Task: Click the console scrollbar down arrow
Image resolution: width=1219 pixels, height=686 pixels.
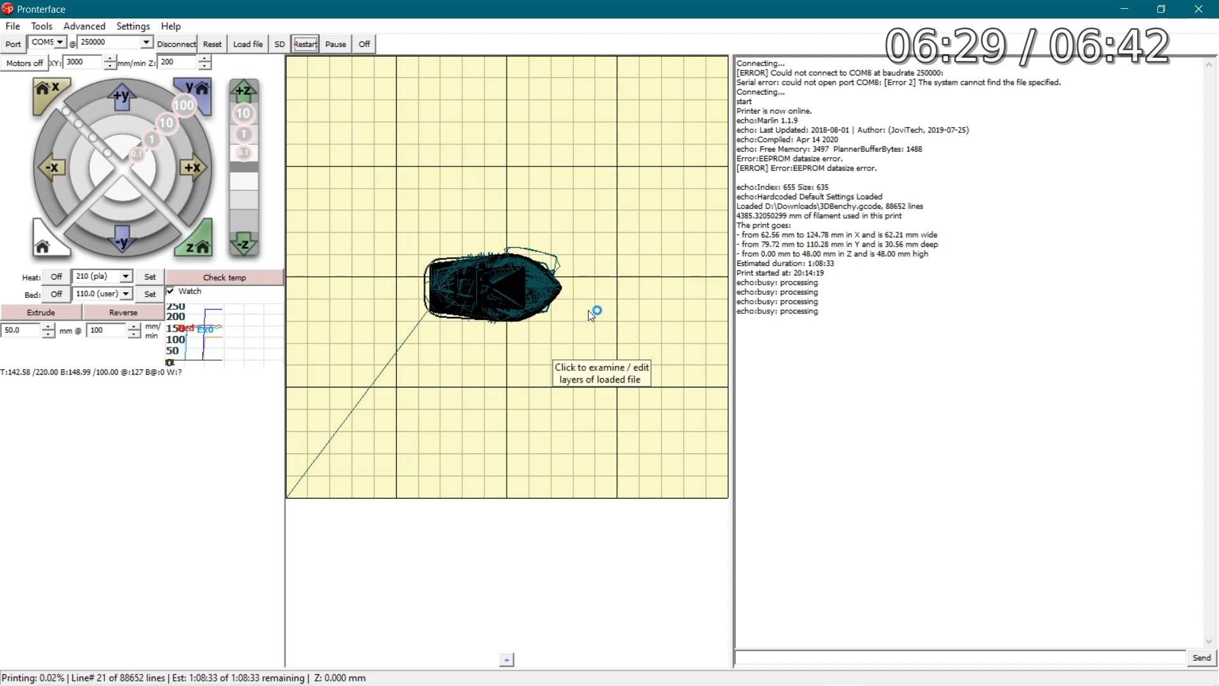Action: [1210, 642]
